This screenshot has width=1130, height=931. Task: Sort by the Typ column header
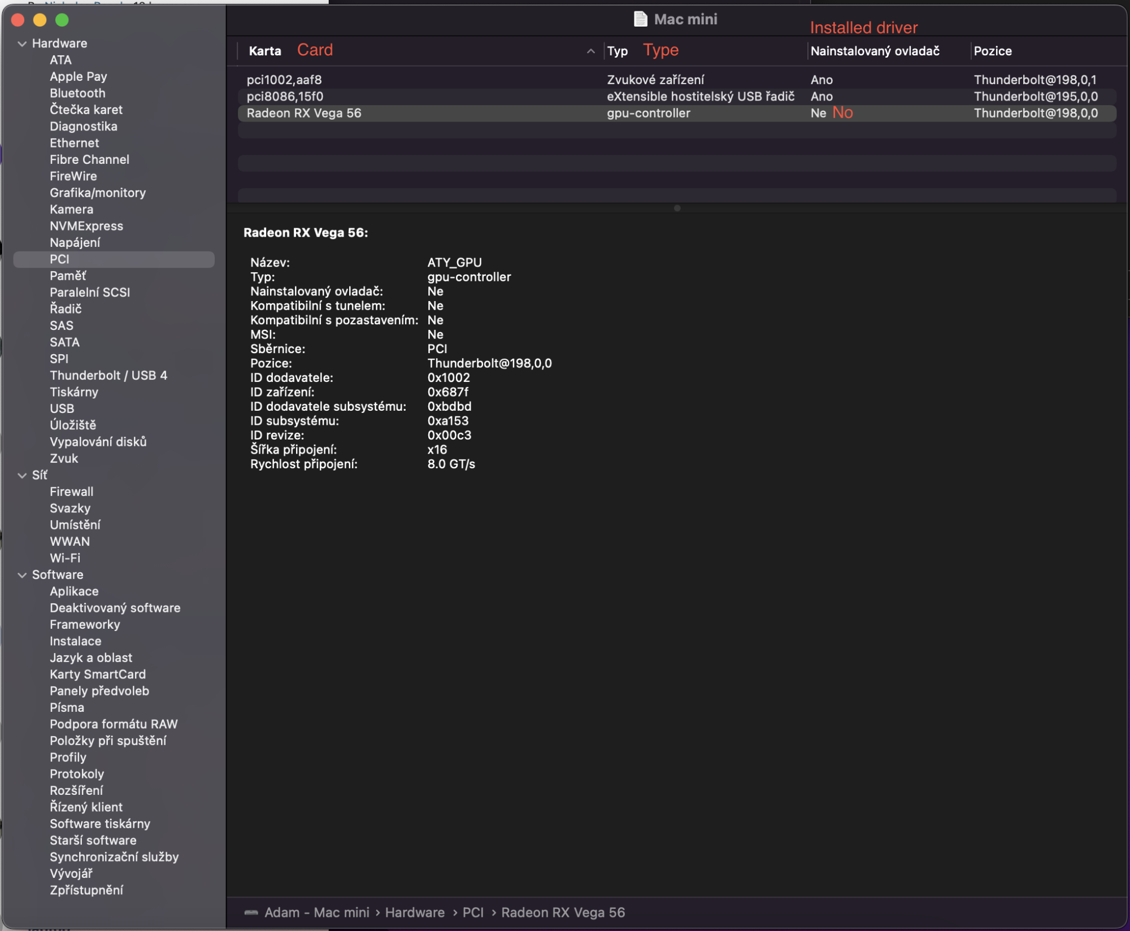pos(617,51)
